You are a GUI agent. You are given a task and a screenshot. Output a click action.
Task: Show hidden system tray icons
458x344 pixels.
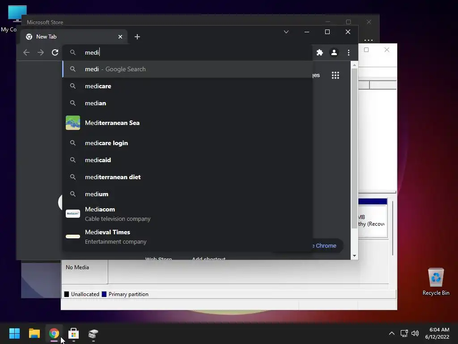tap(392, 333)
